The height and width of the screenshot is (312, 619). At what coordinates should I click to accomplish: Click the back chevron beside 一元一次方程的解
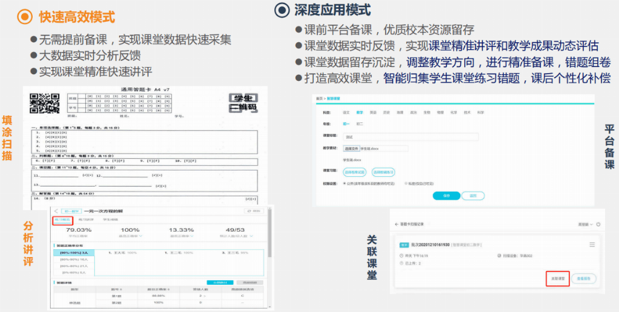click(x=56, y=211)
